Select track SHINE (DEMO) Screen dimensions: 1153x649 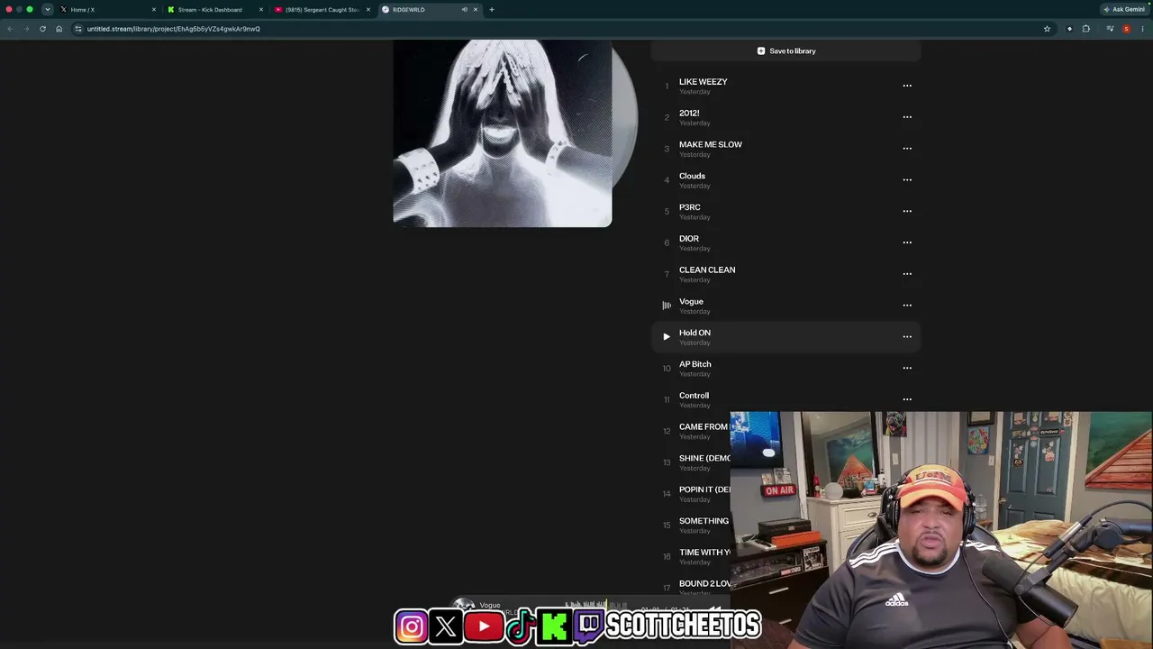coord(704,458)
